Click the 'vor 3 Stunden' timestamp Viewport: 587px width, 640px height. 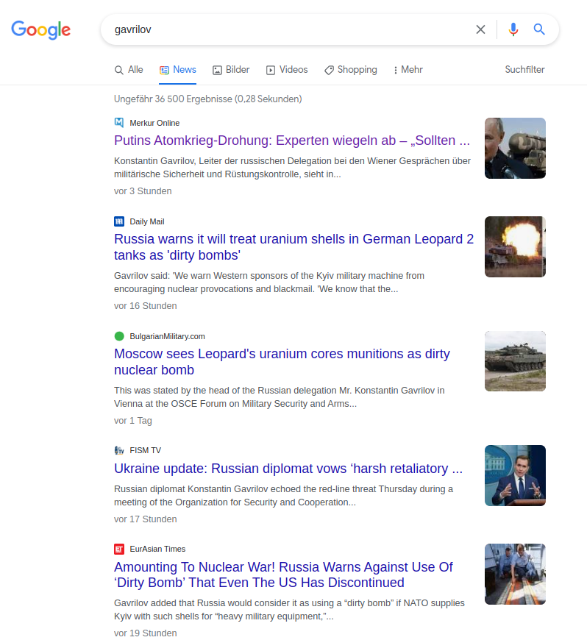(x=143, y=191)
